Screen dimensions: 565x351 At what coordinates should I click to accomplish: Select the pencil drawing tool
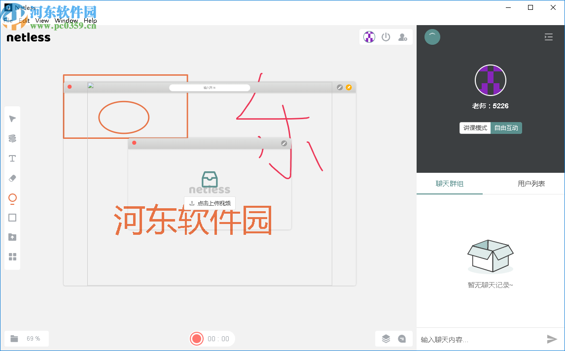point(12,138)
